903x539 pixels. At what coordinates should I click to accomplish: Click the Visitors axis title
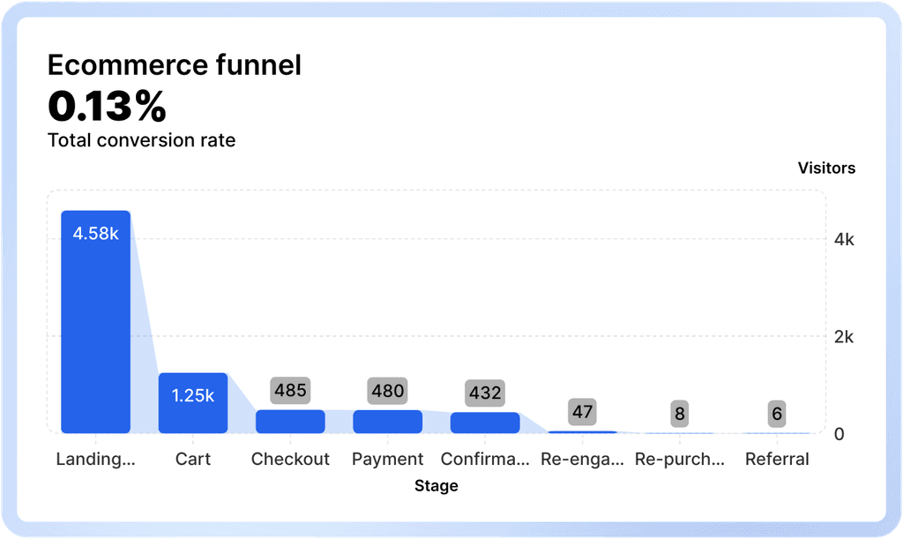point(826,168)
